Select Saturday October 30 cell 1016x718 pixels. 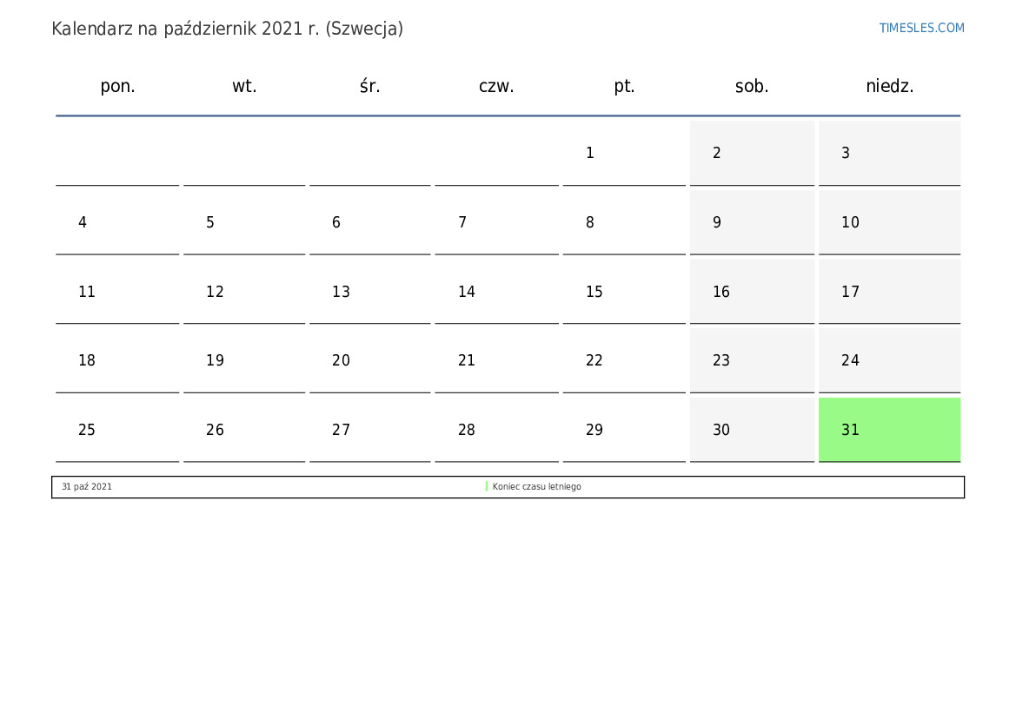point(752,430)
